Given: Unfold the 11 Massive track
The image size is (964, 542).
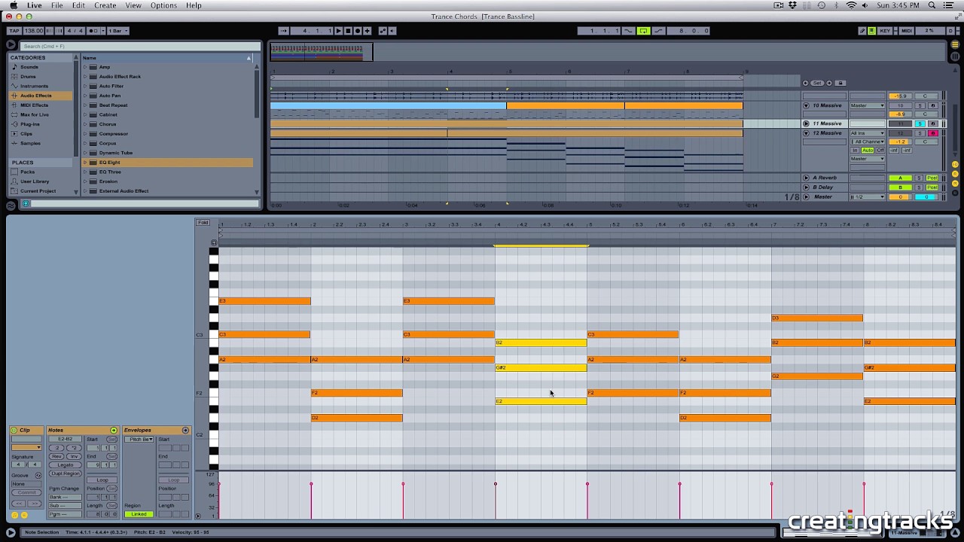Looking at the screenshot, I should (x=806, y=123).
